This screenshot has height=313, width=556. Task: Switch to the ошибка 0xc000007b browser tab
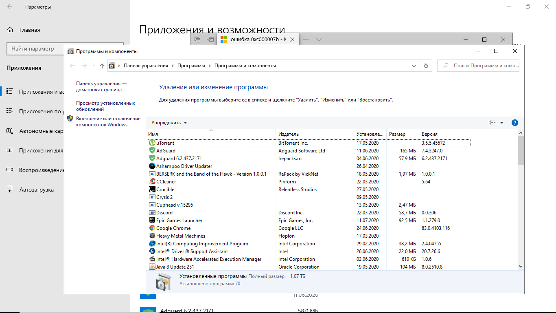point(258,40)
